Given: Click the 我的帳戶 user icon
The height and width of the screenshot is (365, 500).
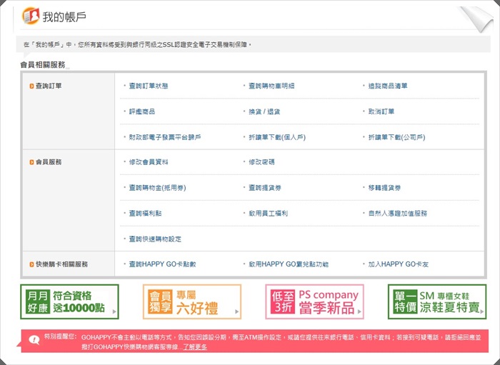Looking at the screenshot, I should [x=31, y=16].
